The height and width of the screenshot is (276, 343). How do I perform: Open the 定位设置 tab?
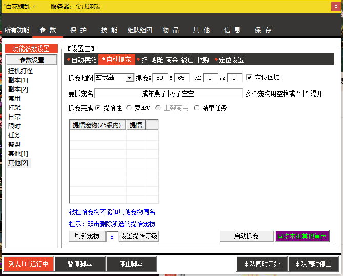point(230,59)
